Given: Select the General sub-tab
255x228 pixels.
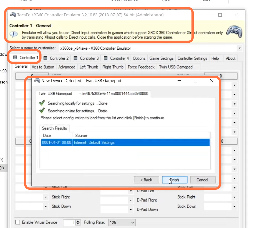Looking at the screenshot, I should 21,66.
